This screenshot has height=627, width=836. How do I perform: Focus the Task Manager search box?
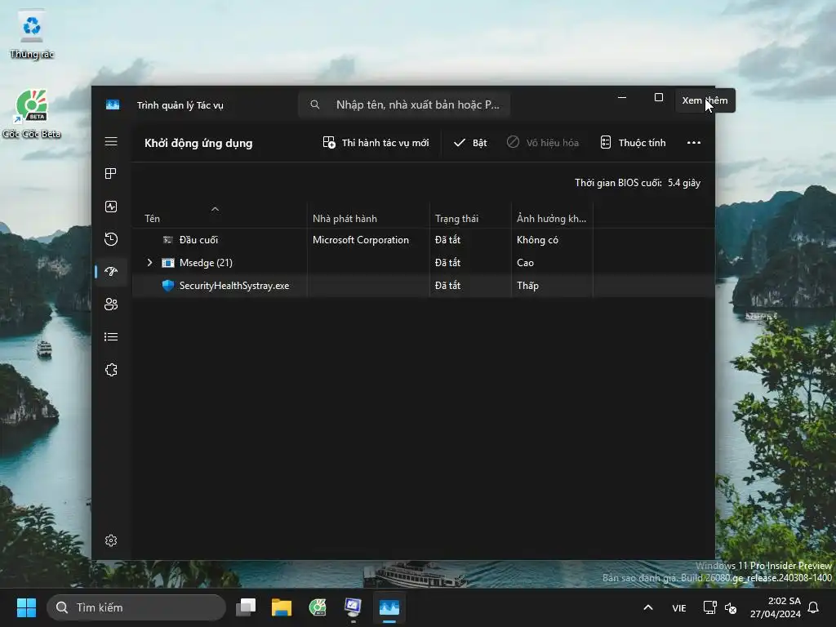click(404, 104)
